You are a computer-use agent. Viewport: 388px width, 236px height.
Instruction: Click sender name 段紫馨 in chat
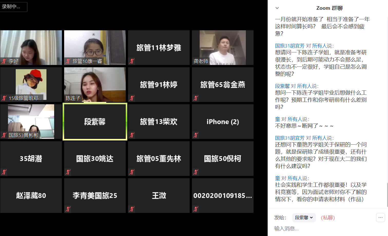pyautogui.click(x=282, y=86)
